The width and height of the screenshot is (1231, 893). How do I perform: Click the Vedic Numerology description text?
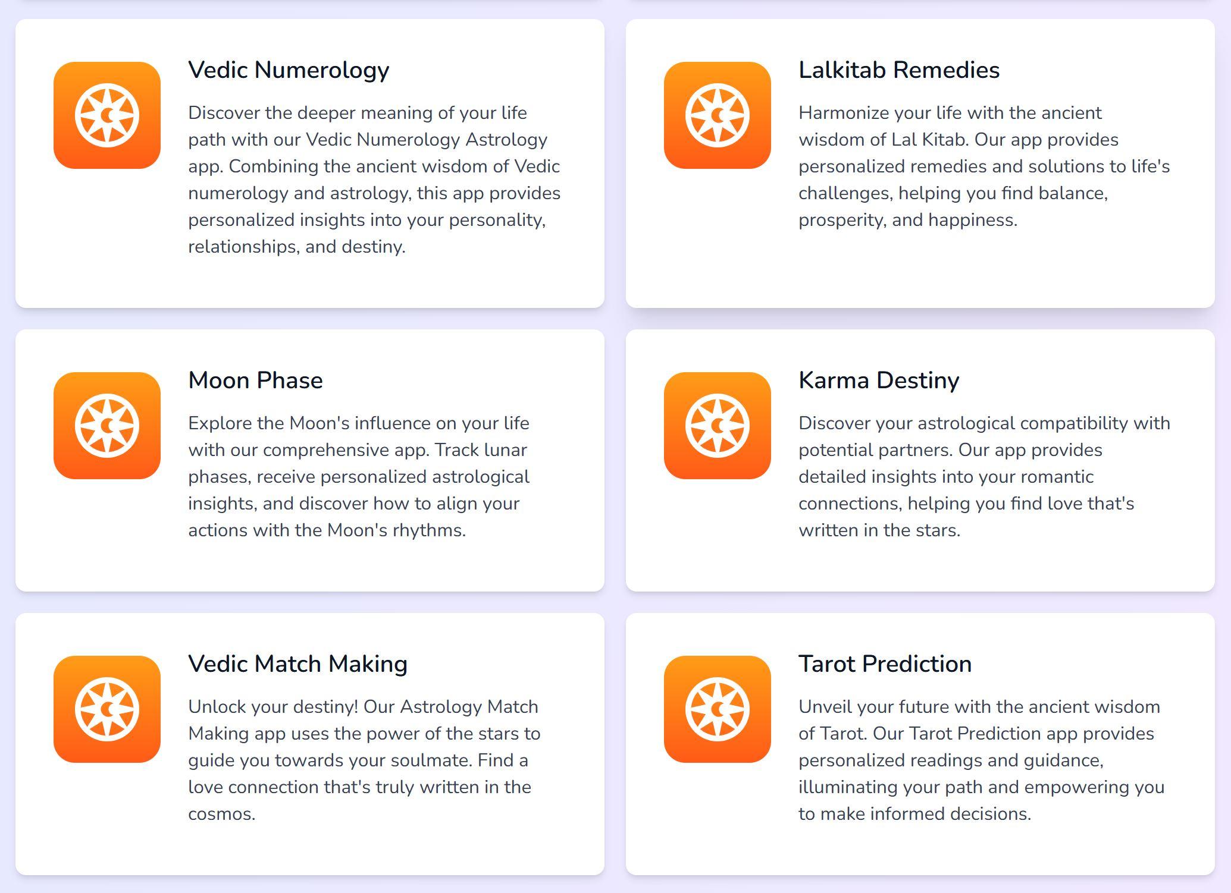375,180
